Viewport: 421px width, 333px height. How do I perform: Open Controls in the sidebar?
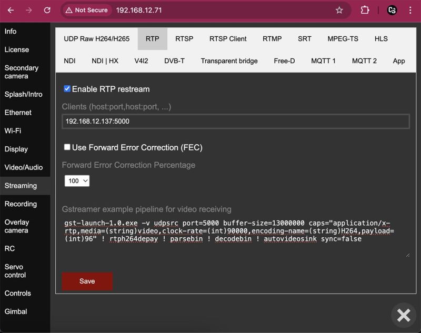coord(25,294)
